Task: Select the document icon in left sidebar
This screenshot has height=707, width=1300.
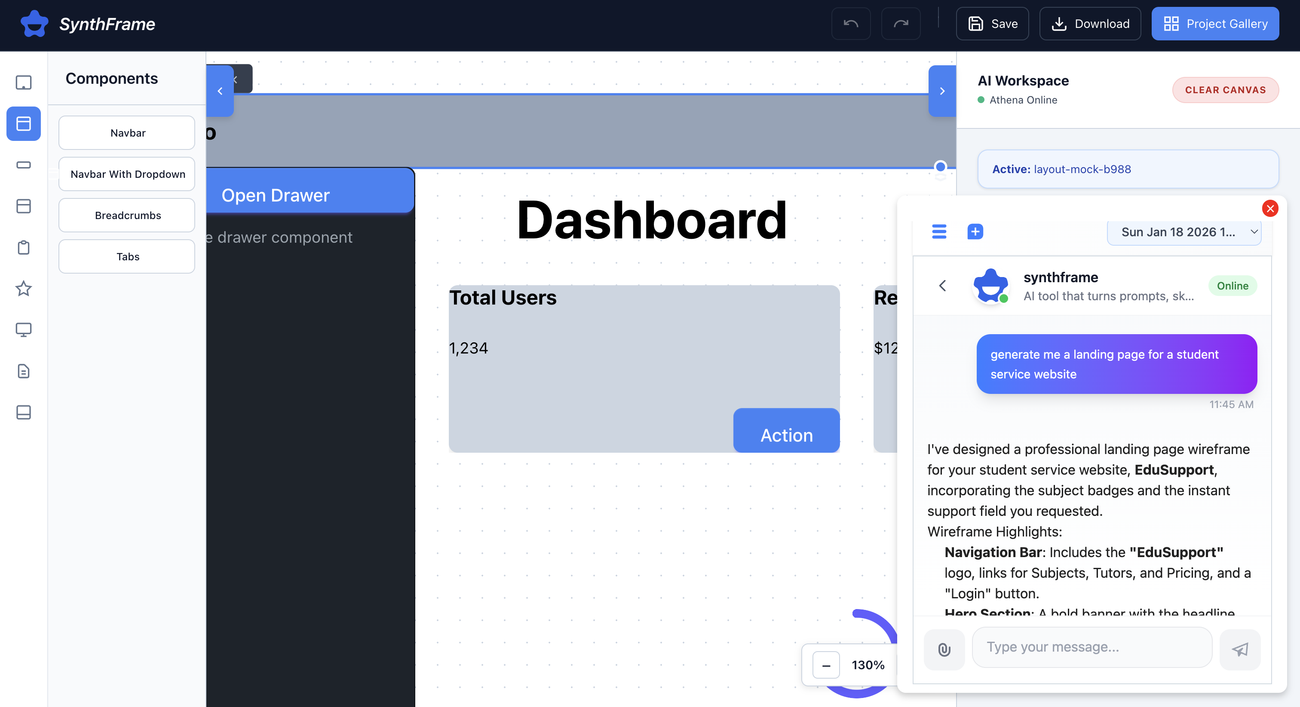Action: pos(23,371)
